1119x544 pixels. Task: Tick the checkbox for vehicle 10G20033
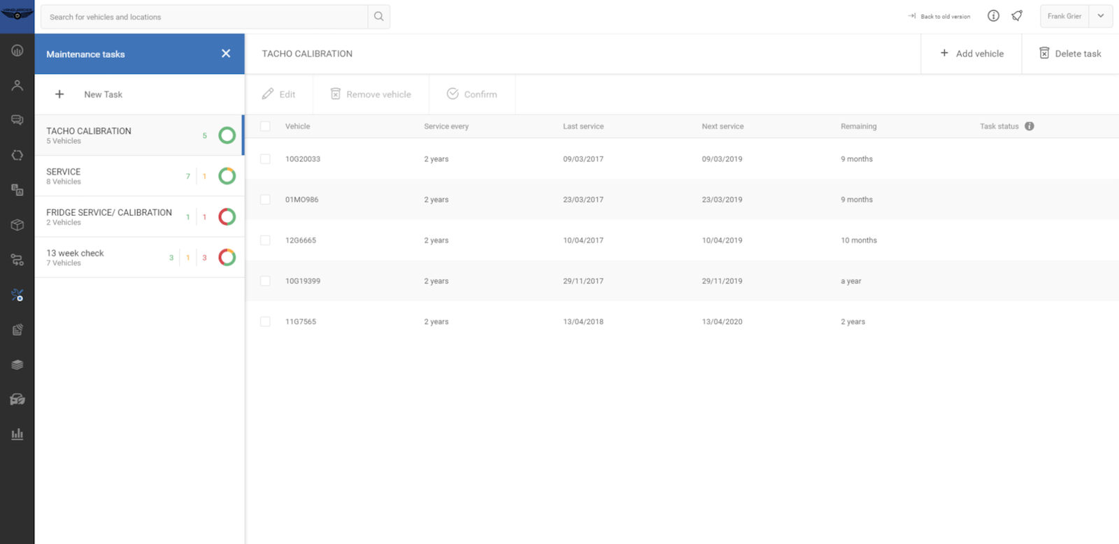click(x=265, y=159)
